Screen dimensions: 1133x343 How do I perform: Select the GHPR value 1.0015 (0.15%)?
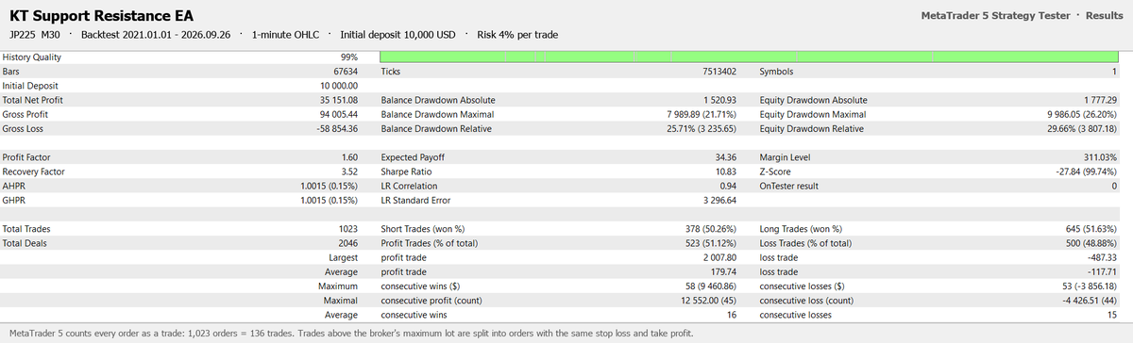click(329, 200)
